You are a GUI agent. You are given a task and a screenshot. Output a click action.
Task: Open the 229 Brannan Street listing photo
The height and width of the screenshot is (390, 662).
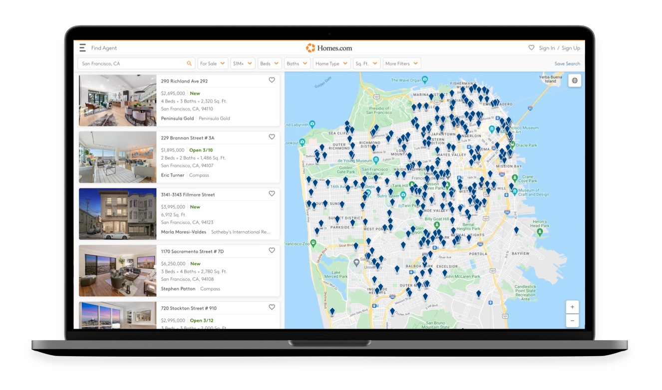click(118, 157)
